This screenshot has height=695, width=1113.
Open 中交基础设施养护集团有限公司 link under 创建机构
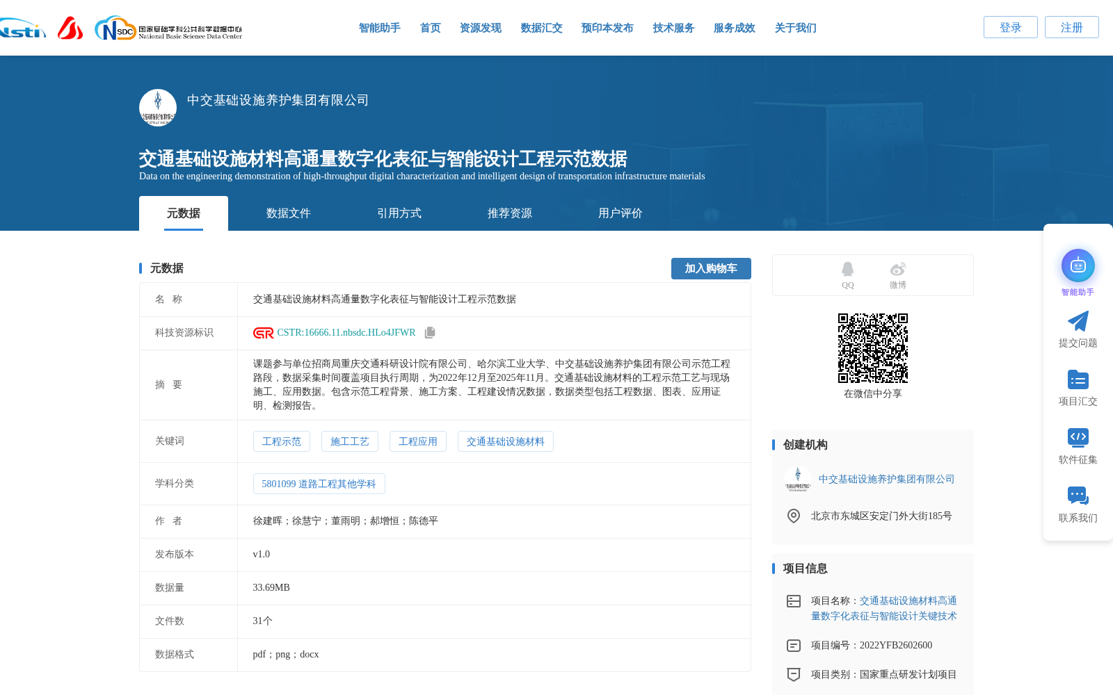tap(886, 479)
